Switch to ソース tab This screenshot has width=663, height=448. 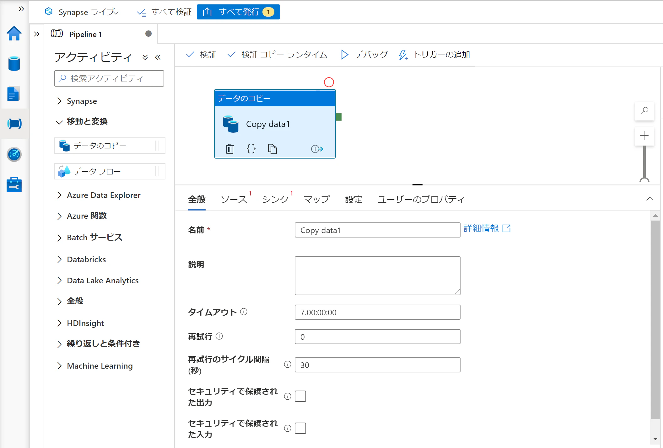point(234,200)
